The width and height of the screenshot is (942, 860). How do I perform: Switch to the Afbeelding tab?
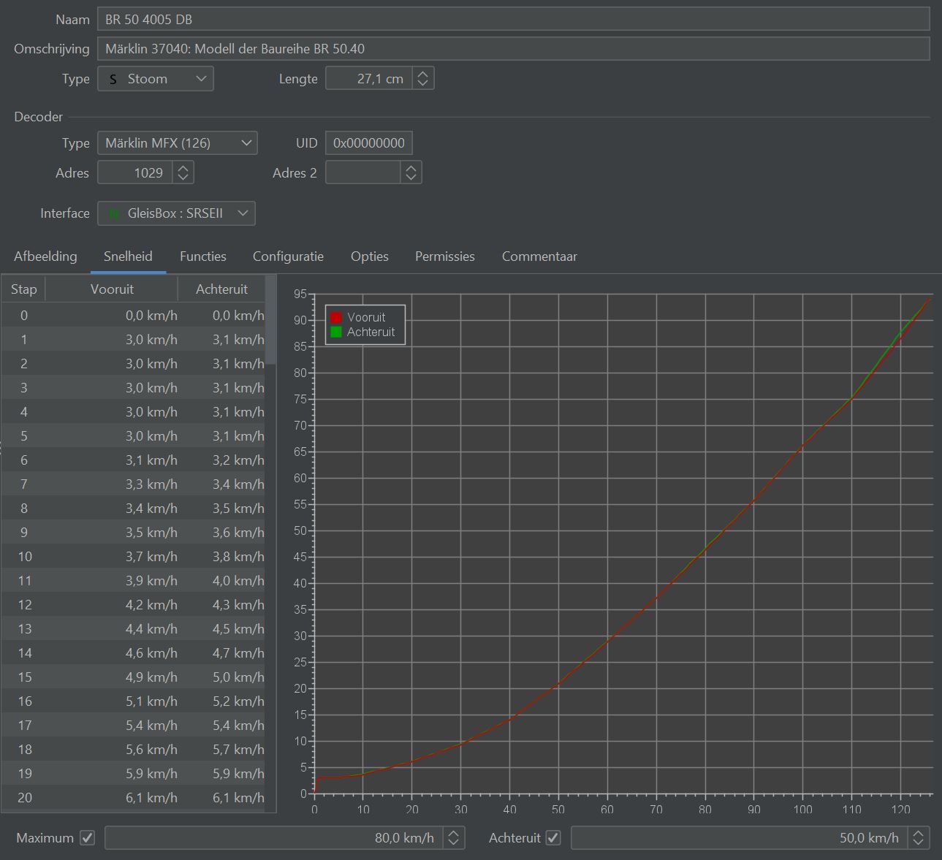pyautogui.click(x=45, y=256)
